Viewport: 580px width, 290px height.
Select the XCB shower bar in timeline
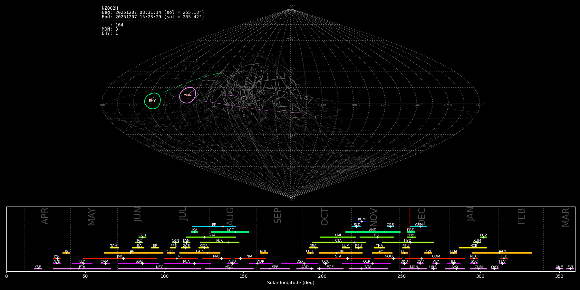tap(473, 248)
